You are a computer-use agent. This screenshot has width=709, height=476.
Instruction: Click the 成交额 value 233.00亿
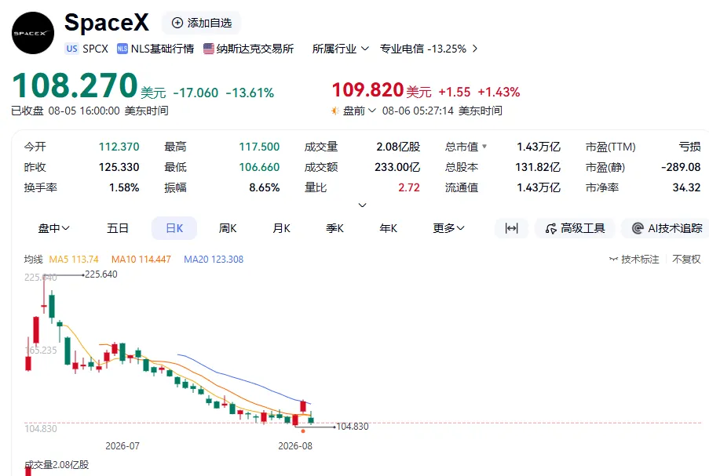coord(397,167)
